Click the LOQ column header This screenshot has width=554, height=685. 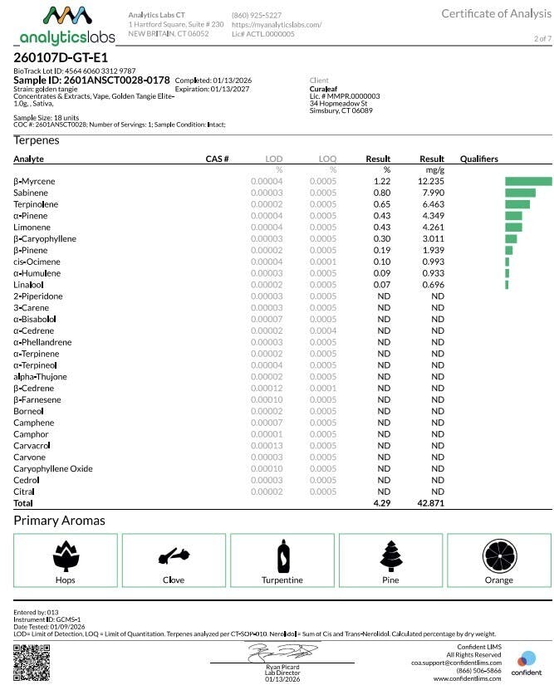pyautogui.click(x=327, y=159)
